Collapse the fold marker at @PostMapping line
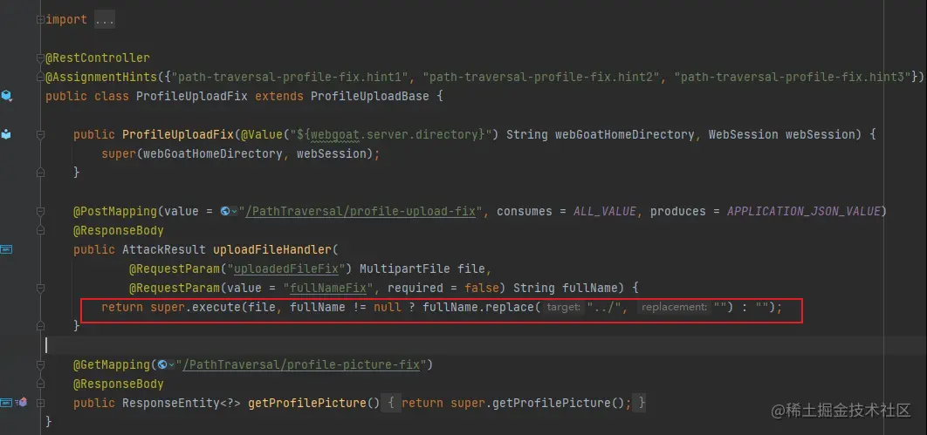This screenshot has height=435, width=927. pos(40,211)
